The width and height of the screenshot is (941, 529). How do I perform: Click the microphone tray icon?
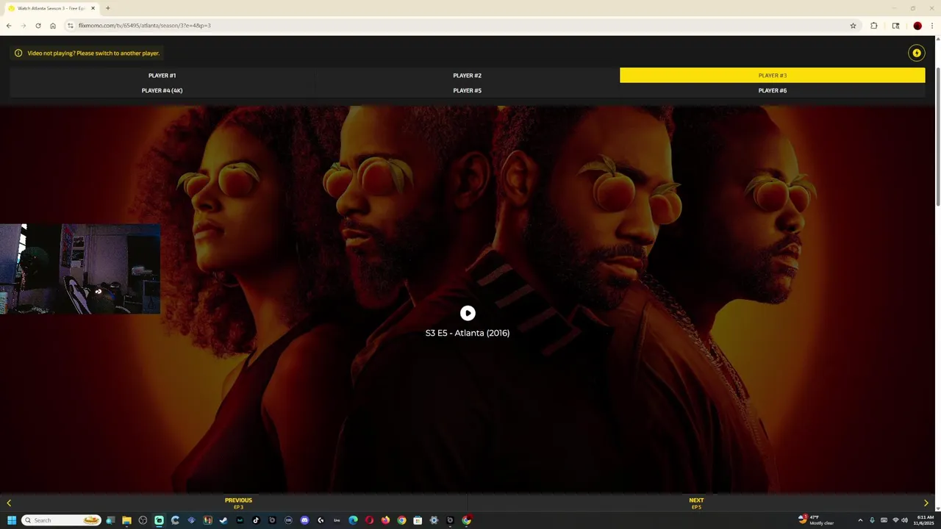click(872, 520)
